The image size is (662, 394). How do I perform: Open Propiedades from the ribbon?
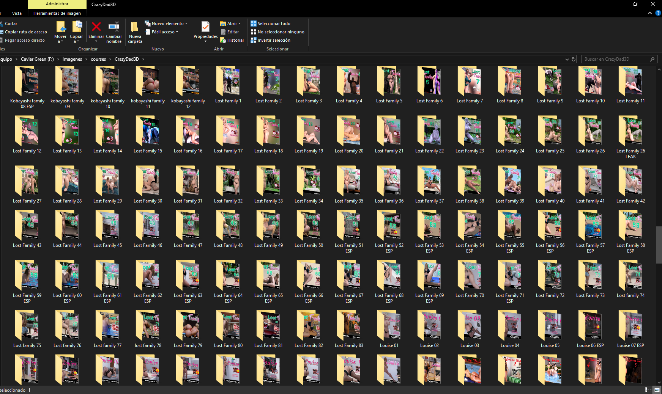(205, 27)
